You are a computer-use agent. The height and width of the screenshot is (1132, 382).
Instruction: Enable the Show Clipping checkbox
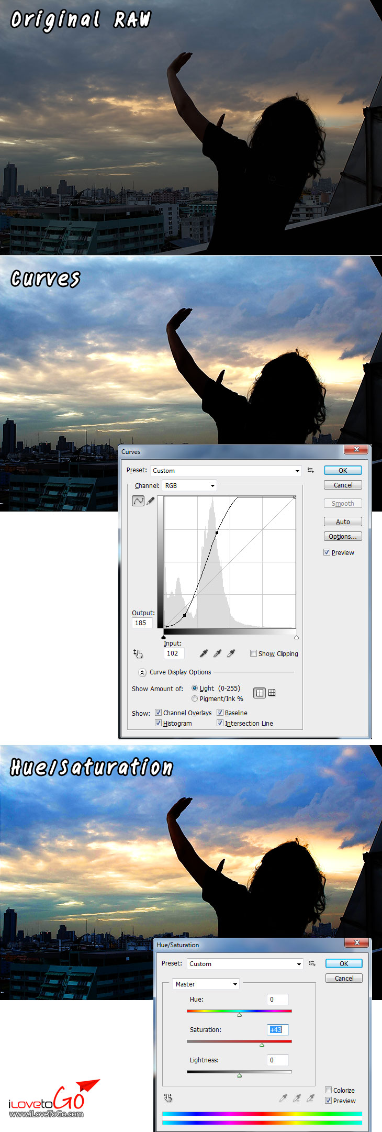click(253, 653)
